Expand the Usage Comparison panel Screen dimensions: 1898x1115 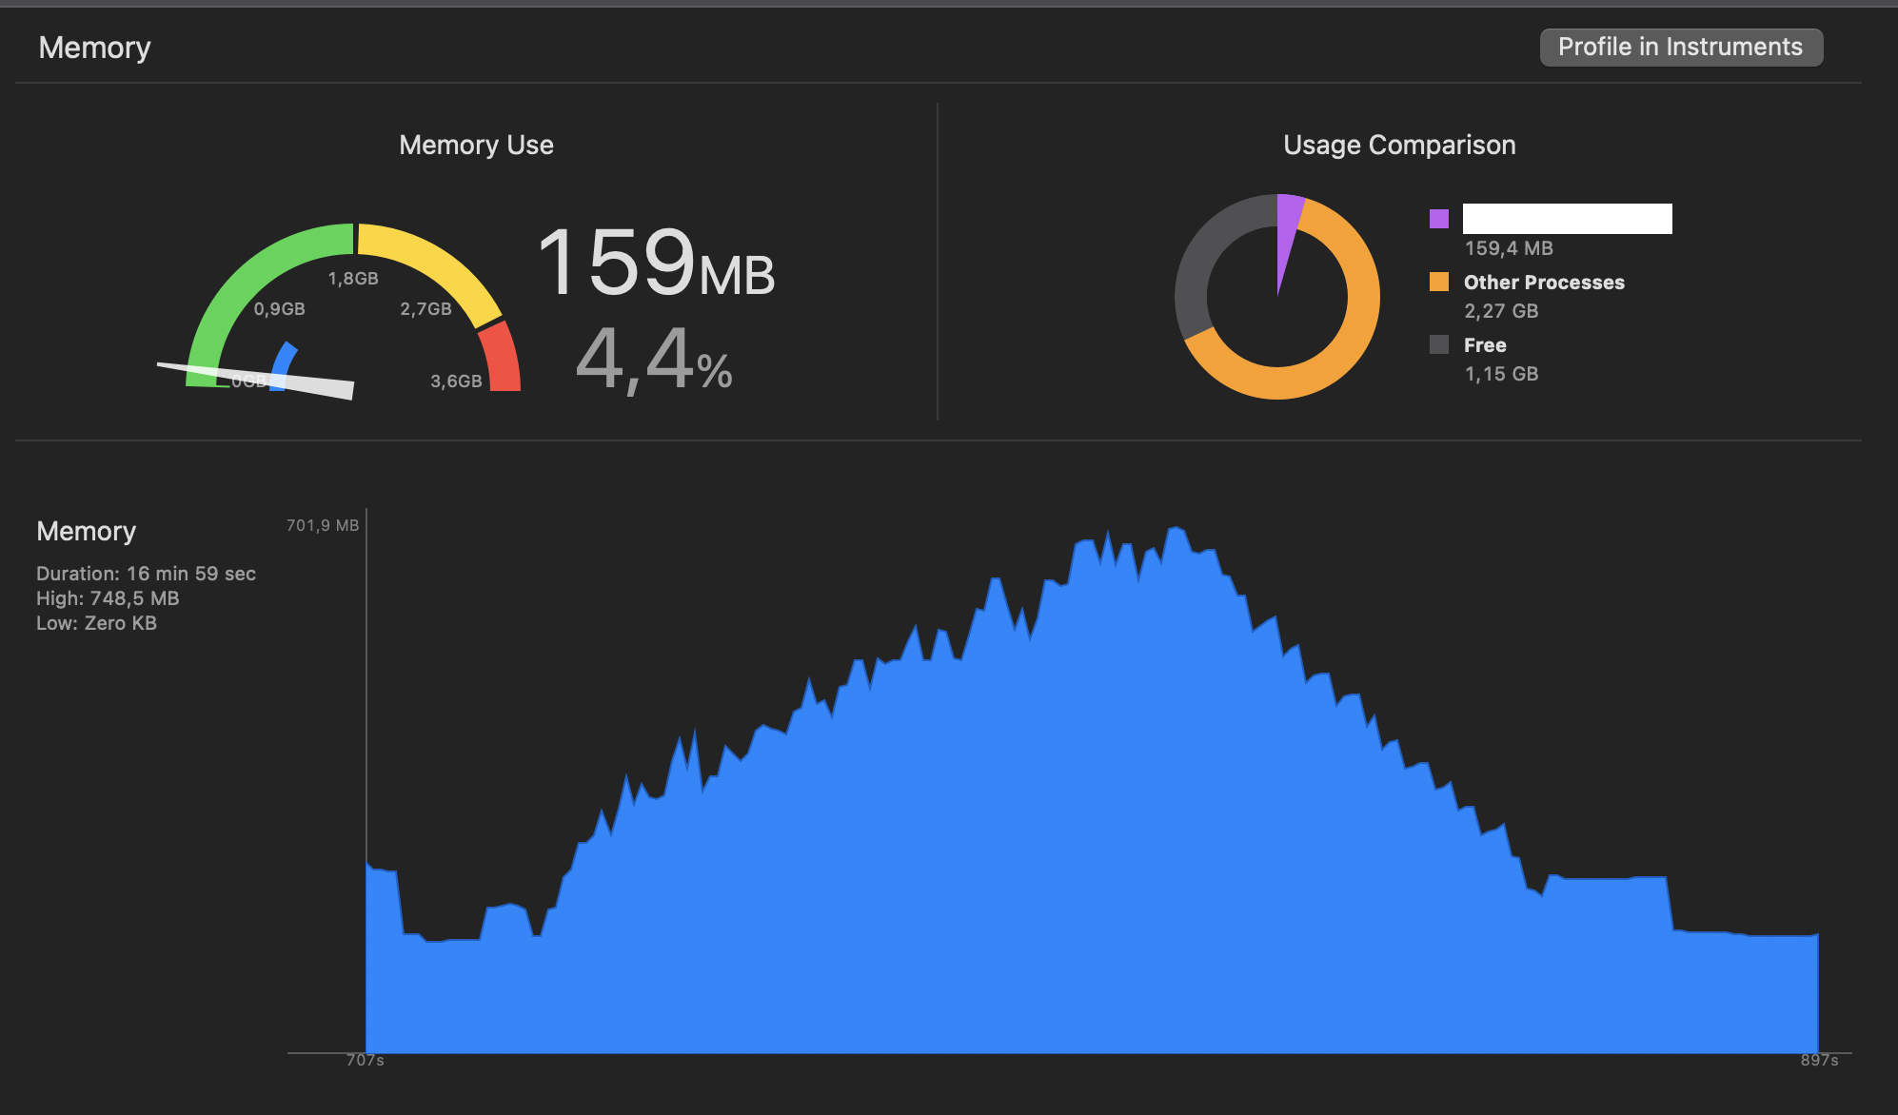tap(1399, 145)
